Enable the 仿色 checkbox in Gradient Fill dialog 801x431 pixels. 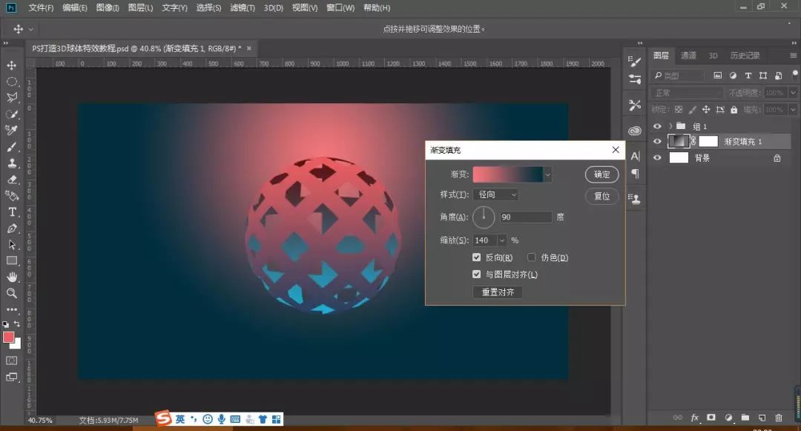click(x=532, y=257)
